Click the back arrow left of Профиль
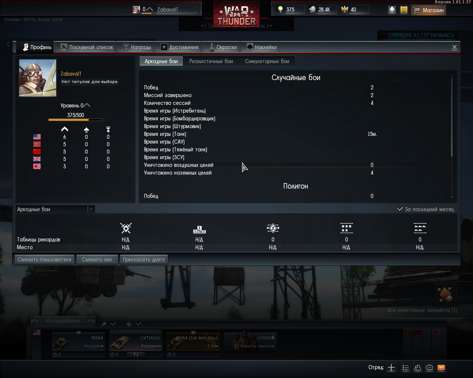This screenshot has width=473, height=378. click(8, 44)
